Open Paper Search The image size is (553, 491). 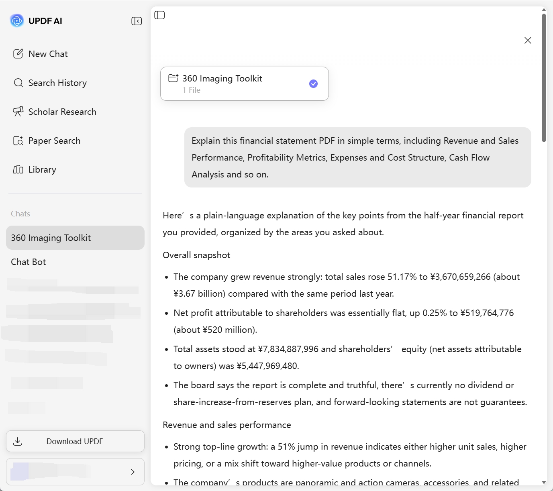pos(54,141)
